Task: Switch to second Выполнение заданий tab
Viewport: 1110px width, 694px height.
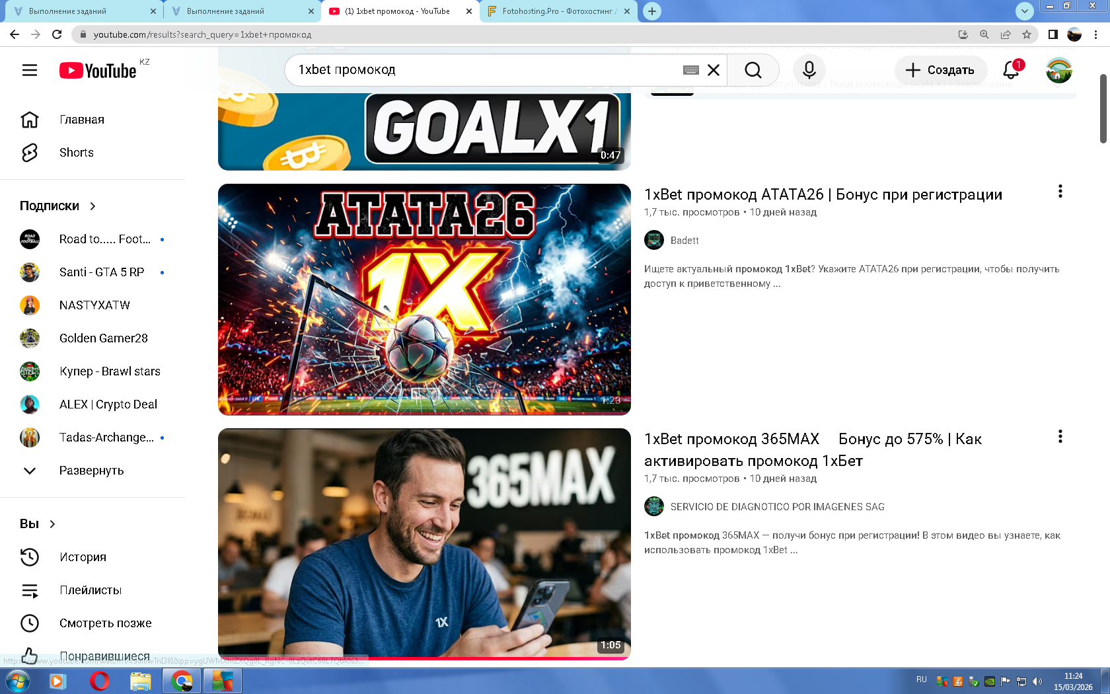Action: pos(241,11)
